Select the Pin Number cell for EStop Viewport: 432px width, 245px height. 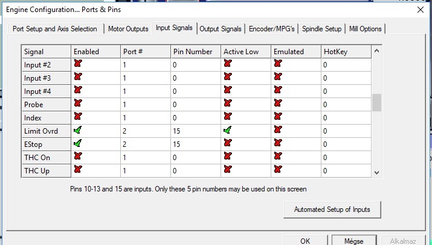tap(195, 144)
